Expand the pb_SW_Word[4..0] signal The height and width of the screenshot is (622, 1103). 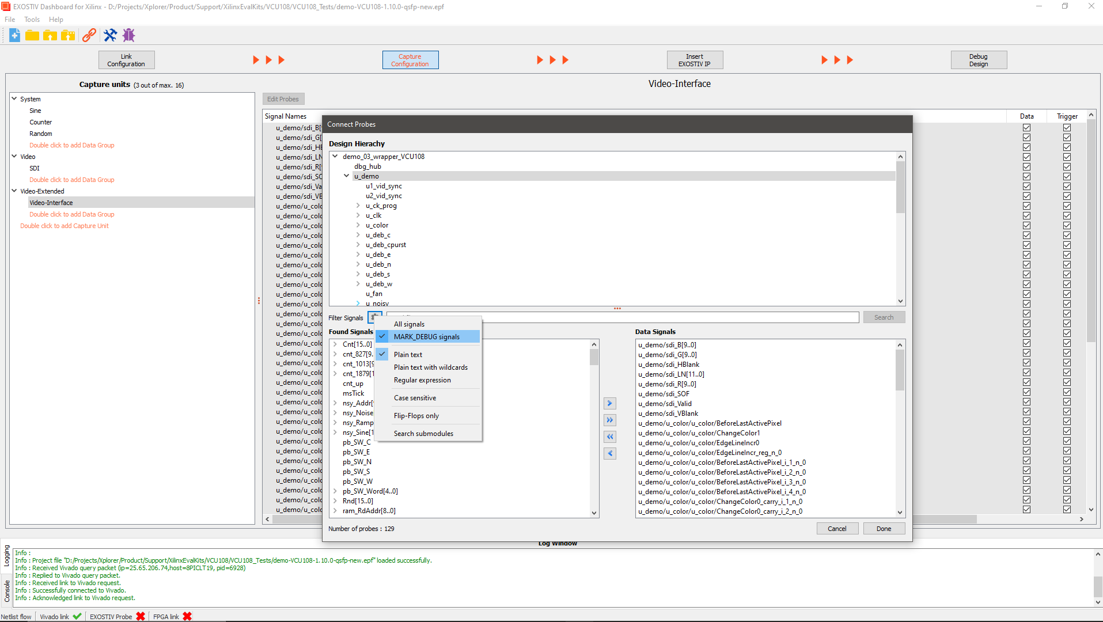[335, 491]
